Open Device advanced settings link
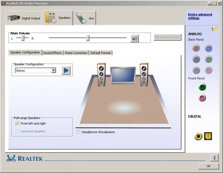This screenshot has width=223, height=173. [x=200, y=16]
